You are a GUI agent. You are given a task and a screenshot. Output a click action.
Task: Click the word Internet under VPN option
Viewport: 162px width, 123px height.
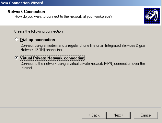point(27,68)
